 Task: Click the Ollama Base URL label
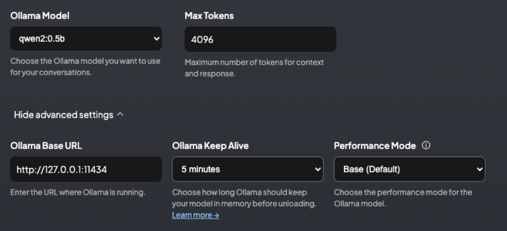(46, 146)
